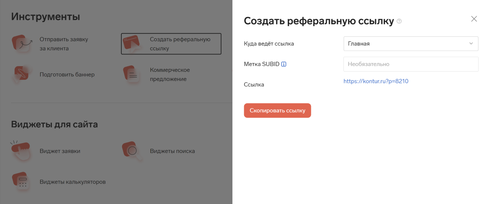Click the 'Отправить заявку за клиента' icon

coord(22,44)
